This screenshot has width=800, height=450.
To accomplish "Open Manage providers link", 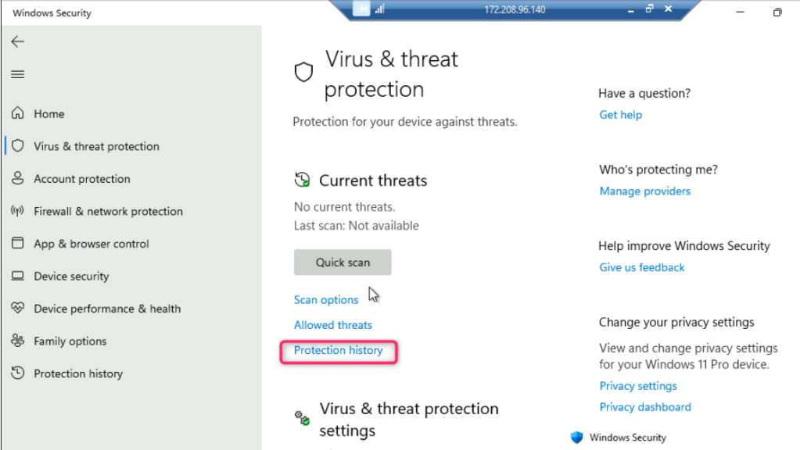I will click(x=645, y=191).
